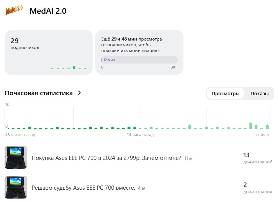278x202 pixels.
Task: Open the MedAI 2.0 channel title
Action: 48,11
